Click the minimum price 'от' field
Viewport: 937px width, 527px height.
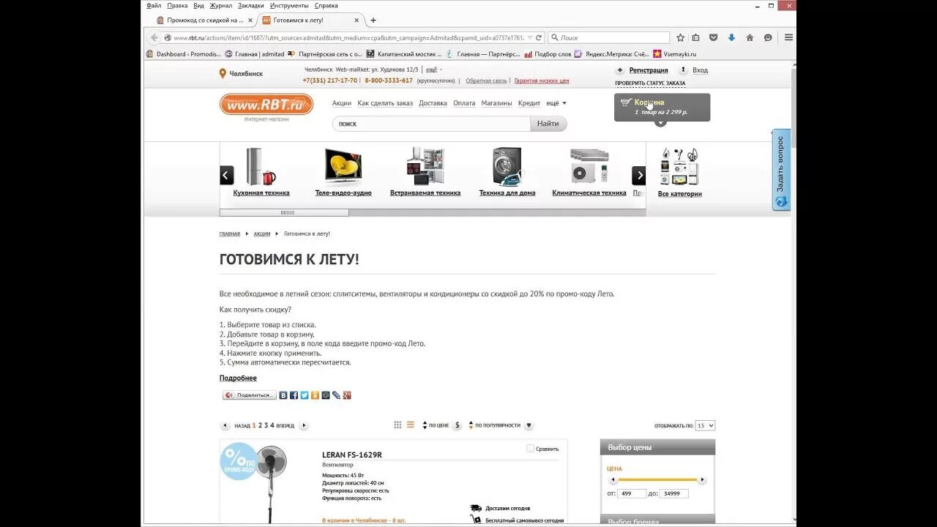[632, 494]
